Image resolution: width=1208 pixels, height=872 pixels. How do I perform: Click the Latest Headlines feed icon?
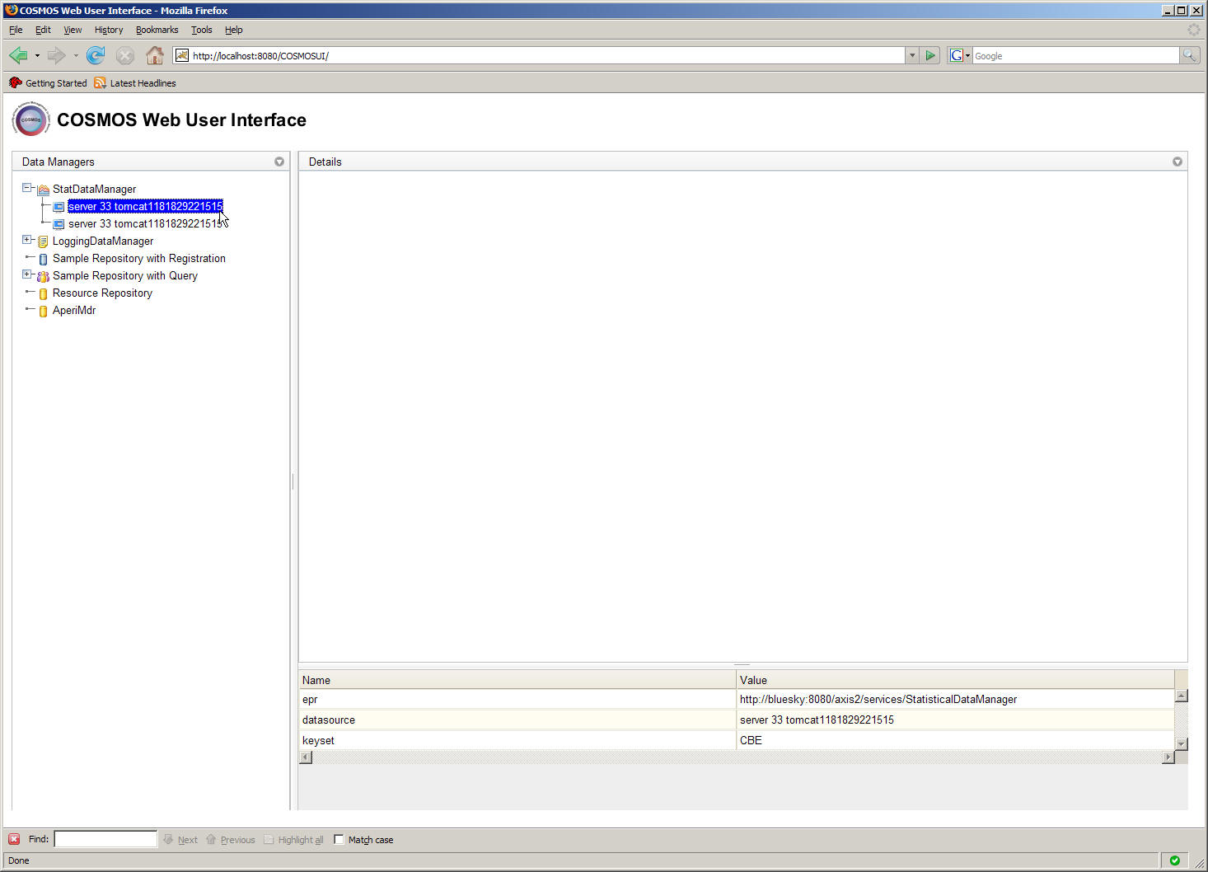click(x=100, y=82)
